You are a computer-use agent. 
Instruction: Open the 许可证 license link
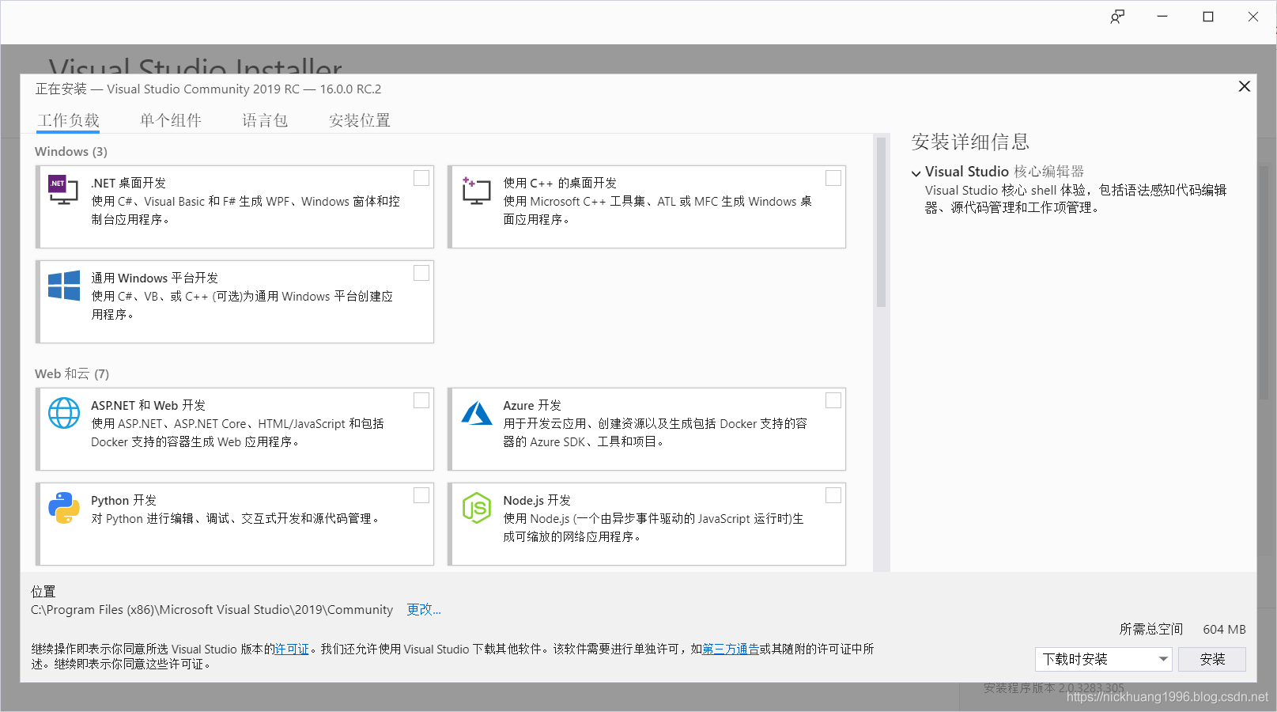pyautogui.click(x=292, y=649)
